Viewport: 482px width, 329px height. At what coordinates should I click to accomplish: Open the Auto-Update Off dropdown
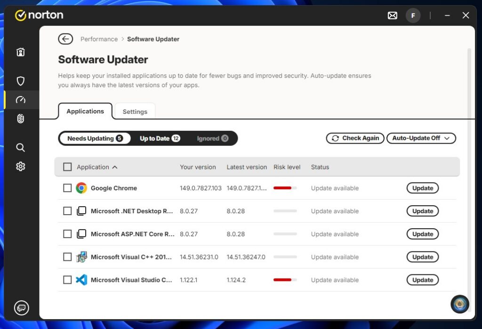[421, 138]
